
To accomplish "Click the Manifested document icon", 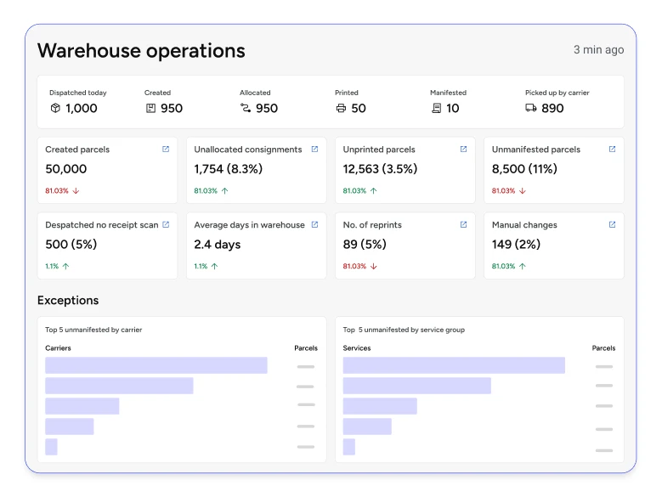I will point(436,109).
